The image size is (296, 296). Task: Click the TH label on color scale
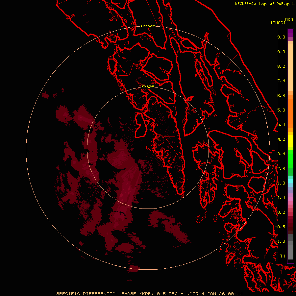283,256
